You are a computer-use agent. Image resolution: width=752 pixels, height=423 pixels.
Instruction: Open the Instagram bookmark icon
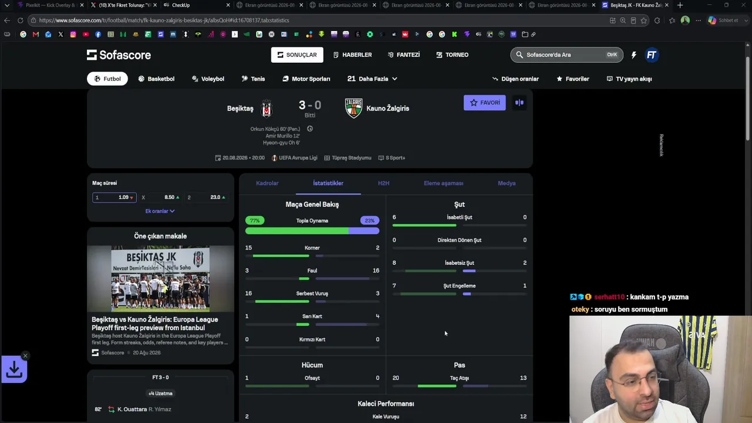73,34
